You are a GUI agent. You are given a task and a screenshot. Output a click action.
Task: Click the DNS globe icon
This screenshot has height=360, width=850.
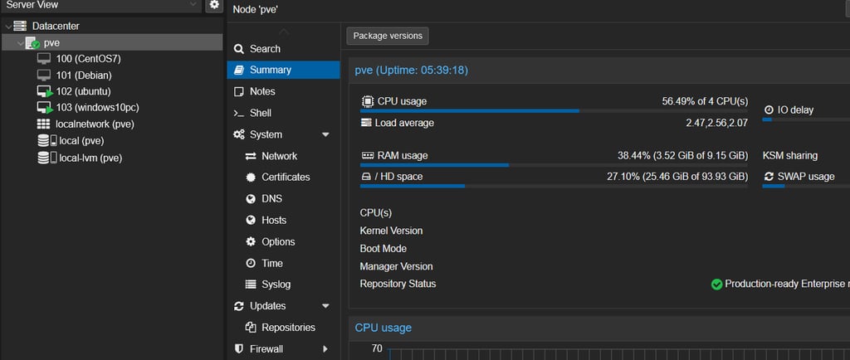point(251,199)
